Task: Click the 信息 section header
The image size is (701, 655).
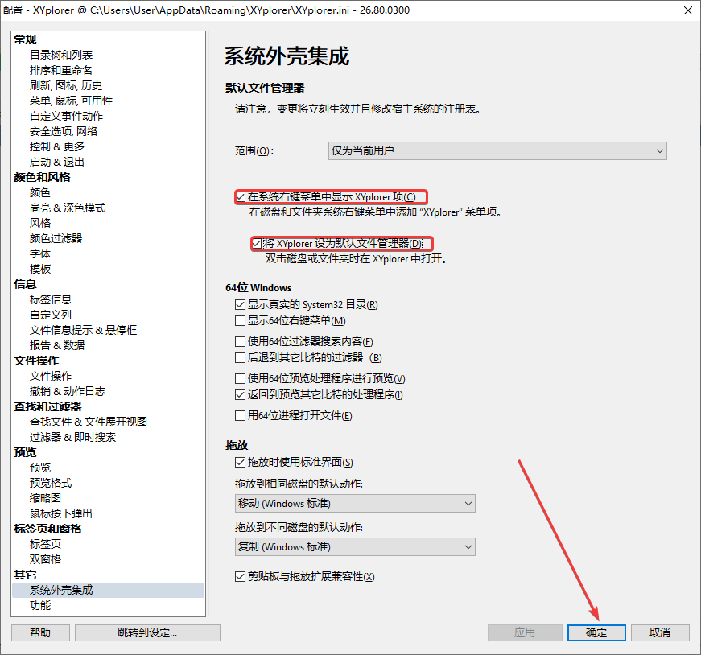Action: [x=25, y=284]
